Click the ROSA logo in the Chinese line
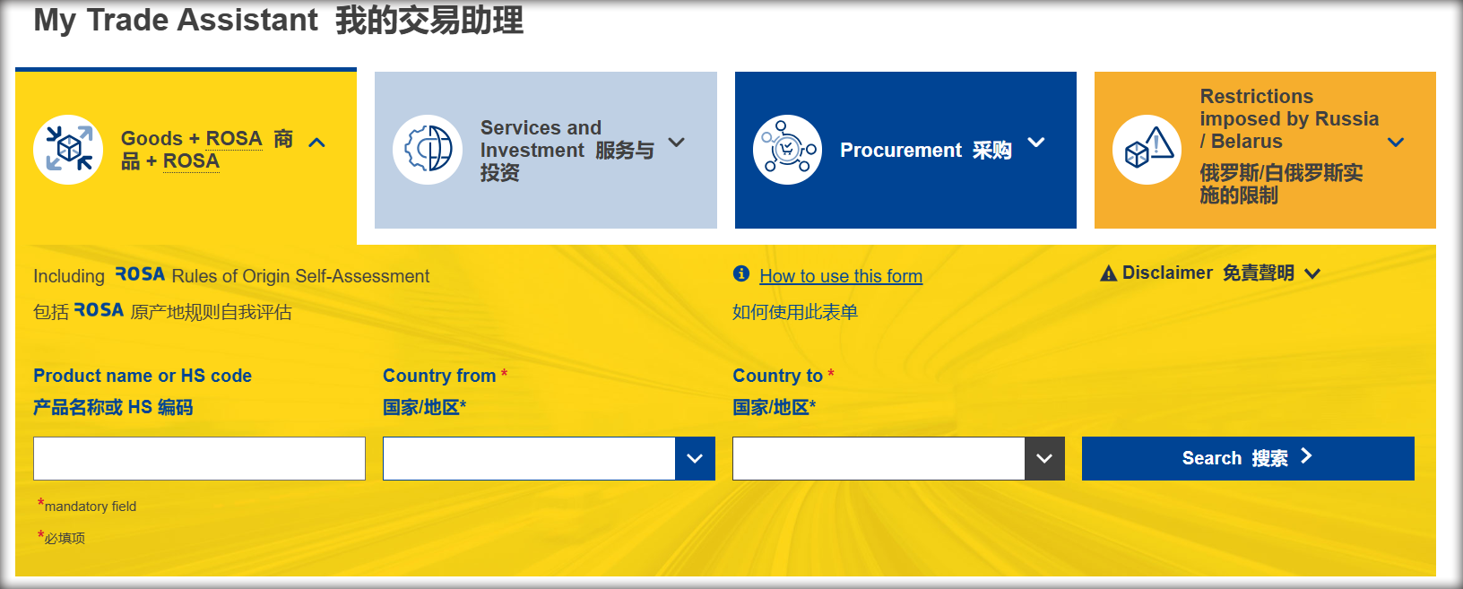Image resolution: width=1463 pixels, height=589 pixels. 99,310
